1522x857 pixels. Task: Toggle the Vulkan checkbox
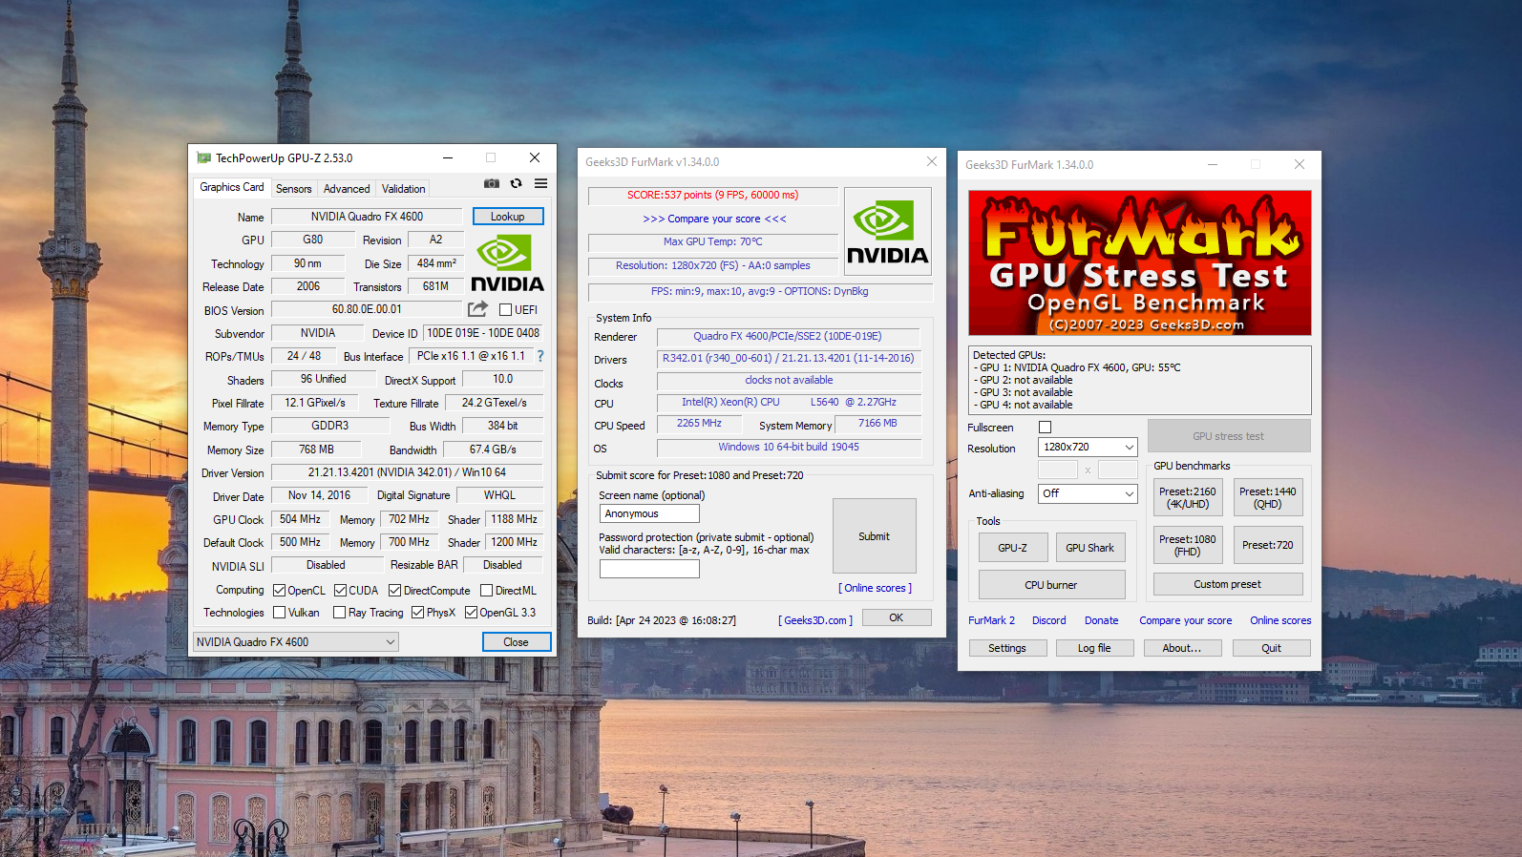[280, 613]
